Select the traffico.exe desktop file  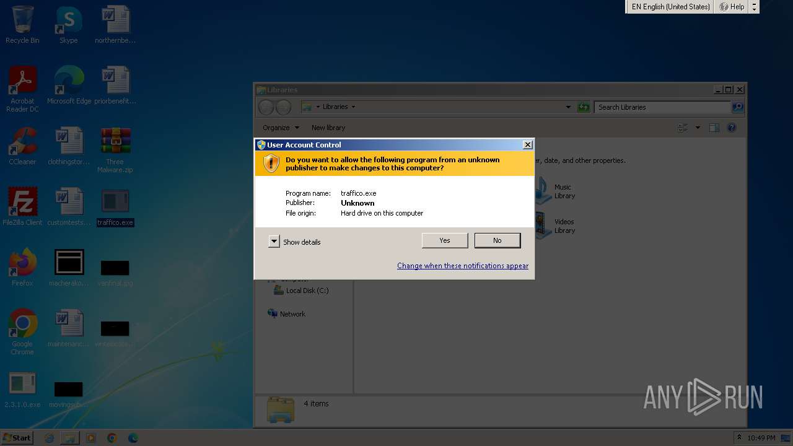115,207
